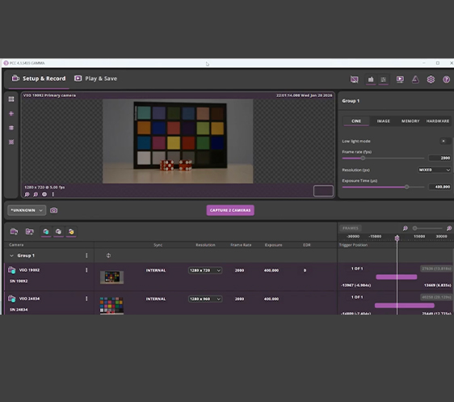Click the group sync icon in Group 1 row
Screen dimensions: 454x402
tap(108, 256)
